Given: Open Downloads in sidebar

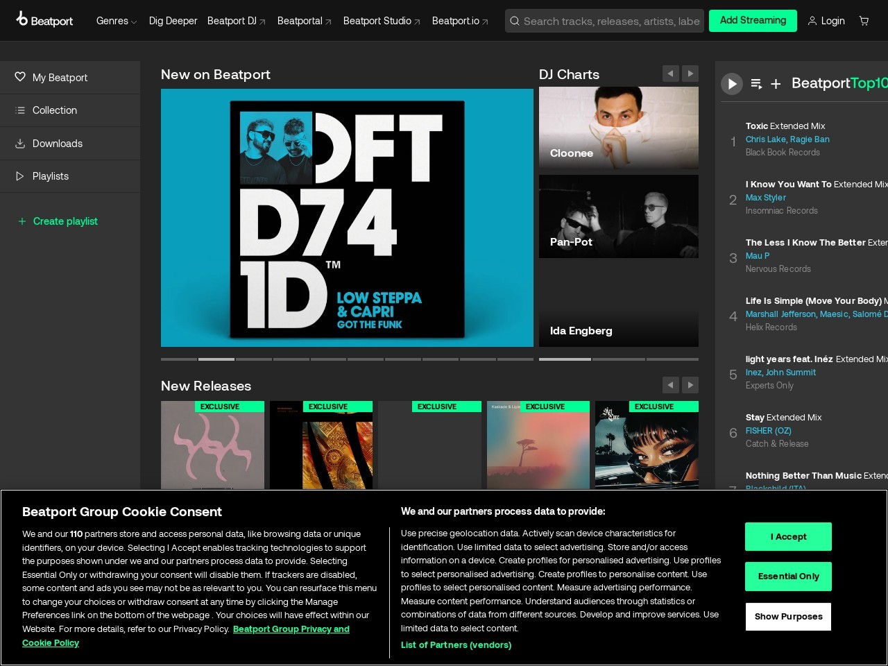Looking at the screenshot, I should pyautogui.click(x=70, y=144).
